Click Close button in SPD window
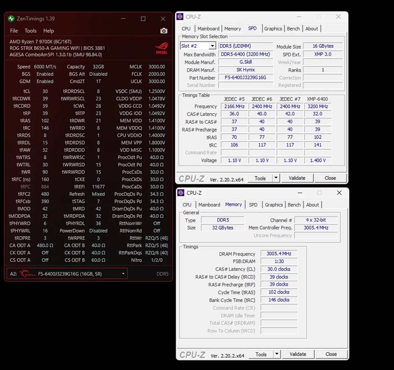 pyautogui.click(x=330, y=178)
